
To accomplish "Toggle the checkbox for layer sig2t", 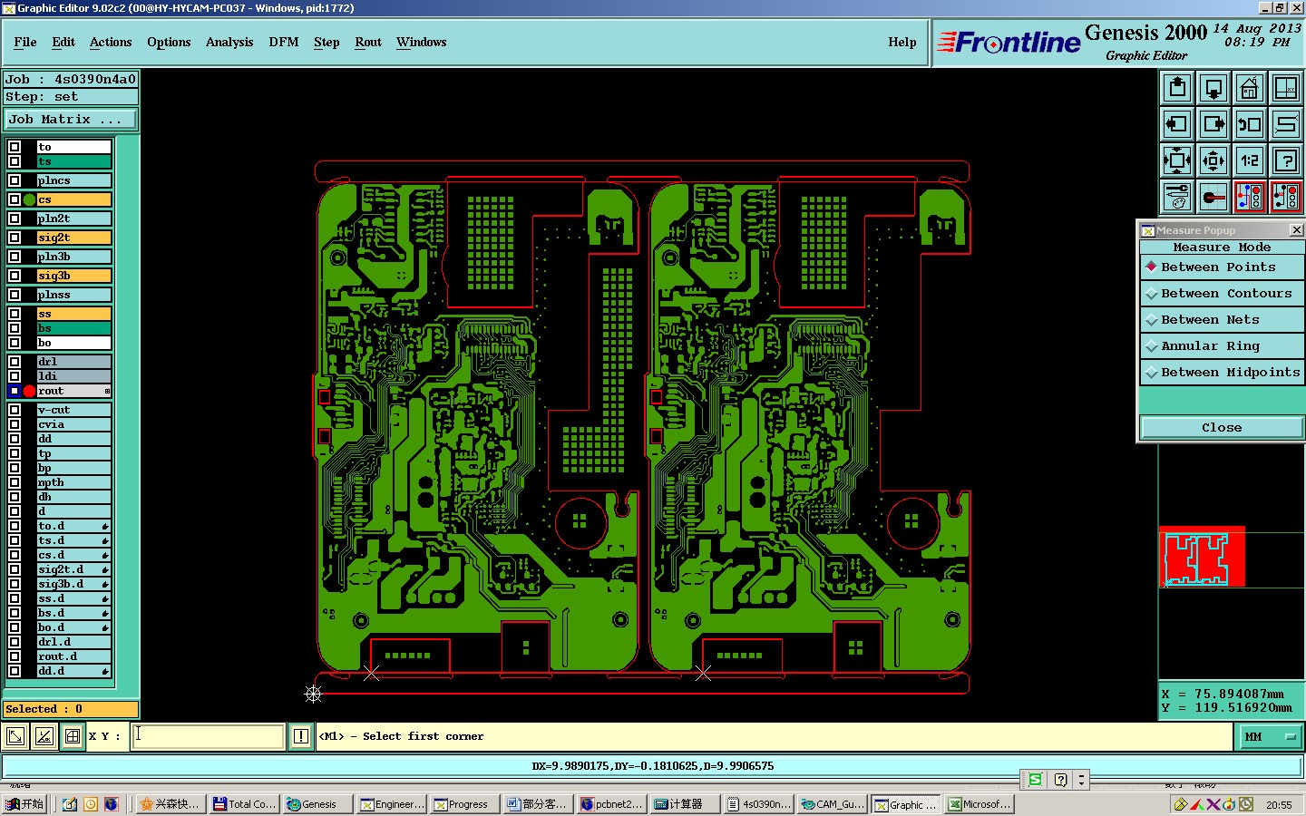I will click(15, 238).
